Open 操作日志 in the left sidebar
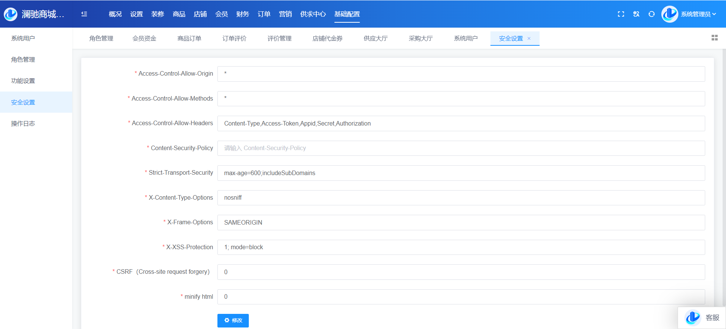726x329 pixels. [x=23, y=124]
